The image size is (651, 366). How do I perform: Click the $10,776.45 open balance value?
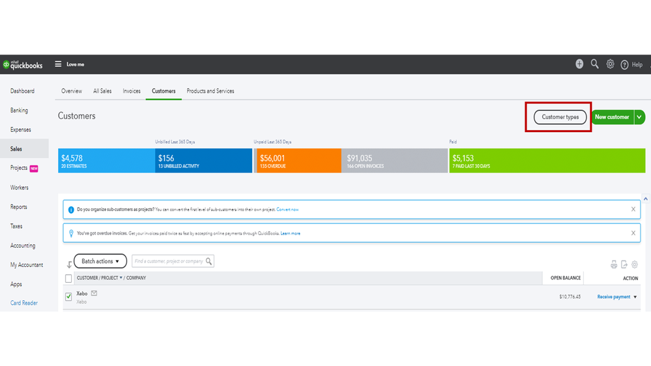pos(570,297)
